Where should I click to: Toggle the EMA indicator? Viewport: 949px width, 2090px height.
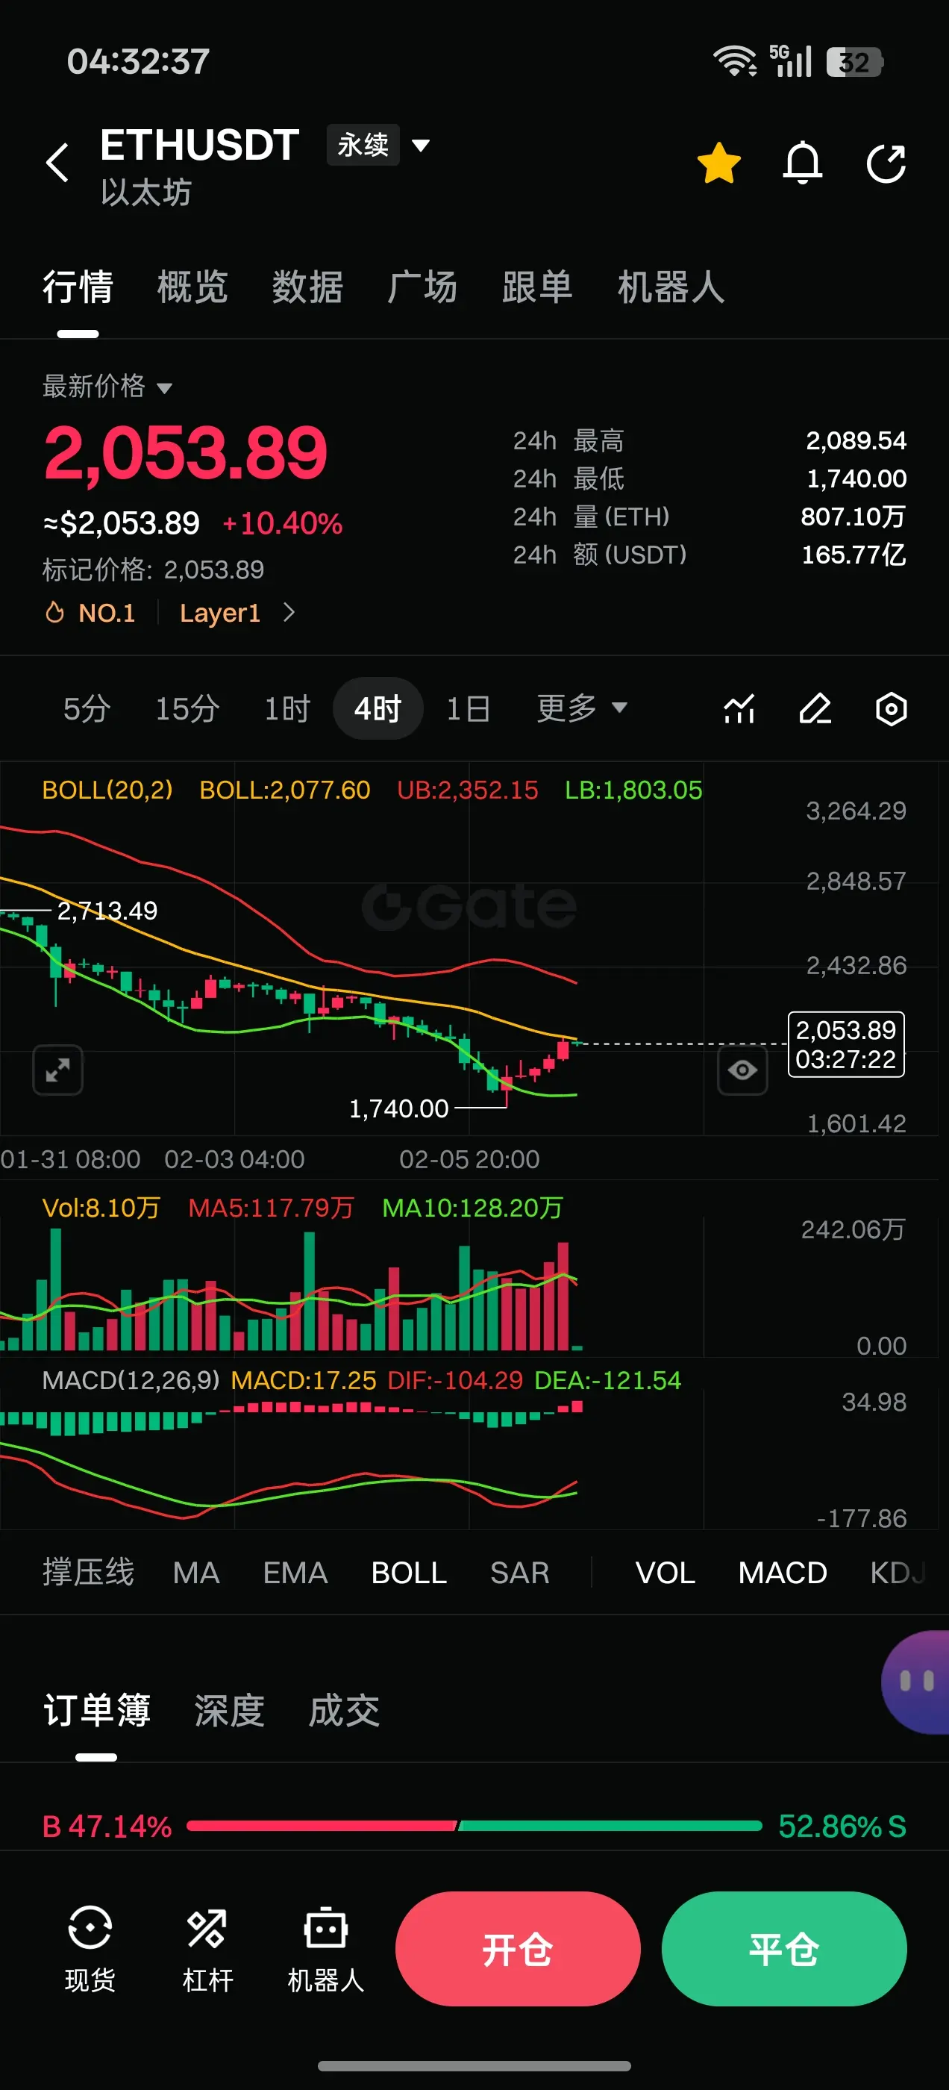(295, 1573)
